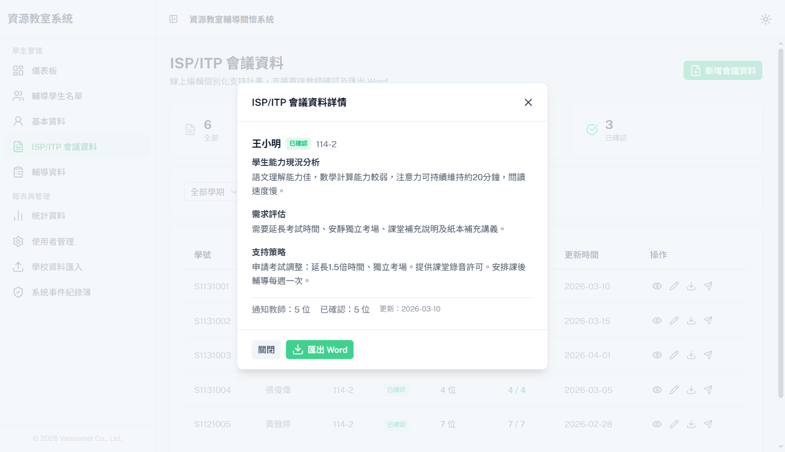
Task: Edit pencil icon for row updated 2026-04-01
Action: 674,355
